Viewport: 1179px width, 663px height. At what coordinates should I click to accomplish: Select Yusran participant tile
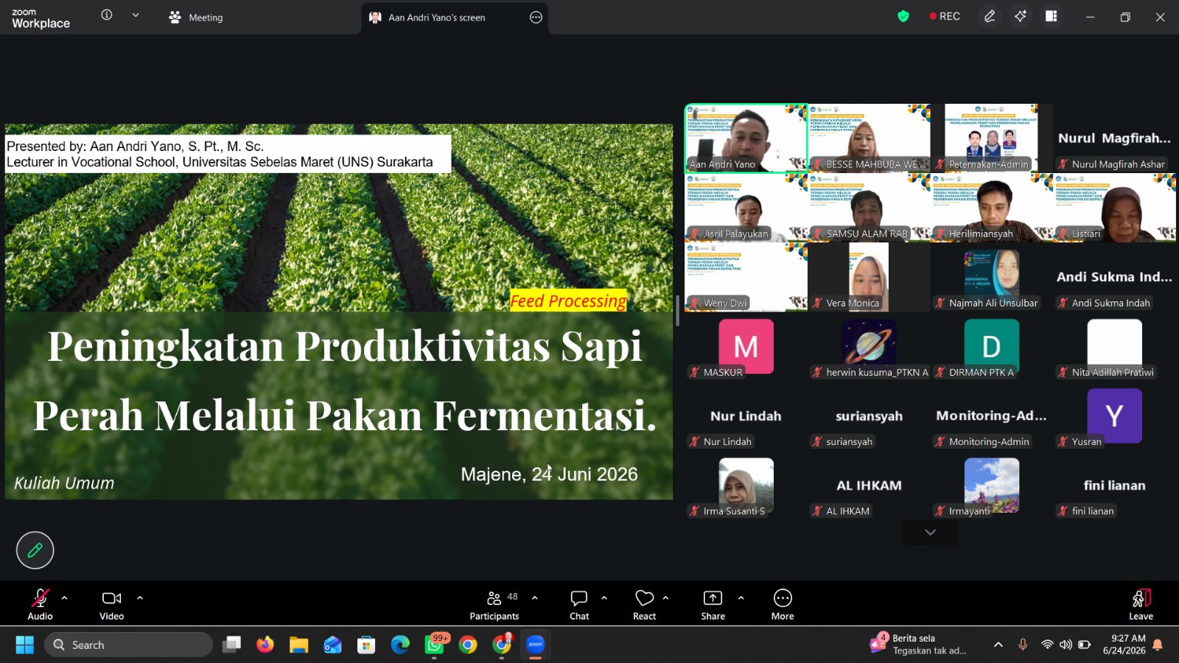(x=1114, y=416)
